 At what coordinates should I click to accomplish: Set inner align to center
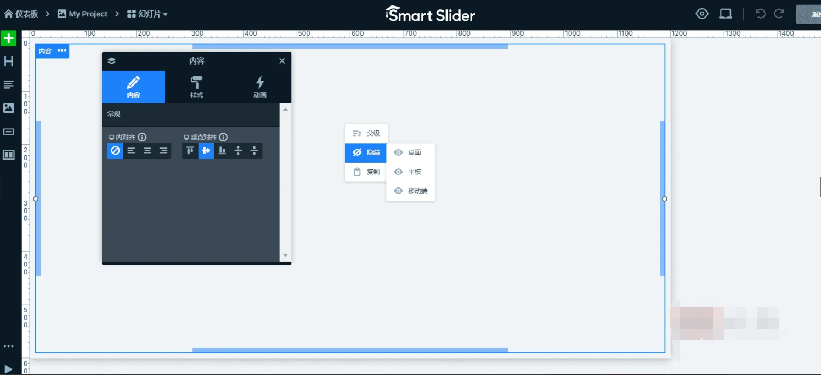(147, 151)
